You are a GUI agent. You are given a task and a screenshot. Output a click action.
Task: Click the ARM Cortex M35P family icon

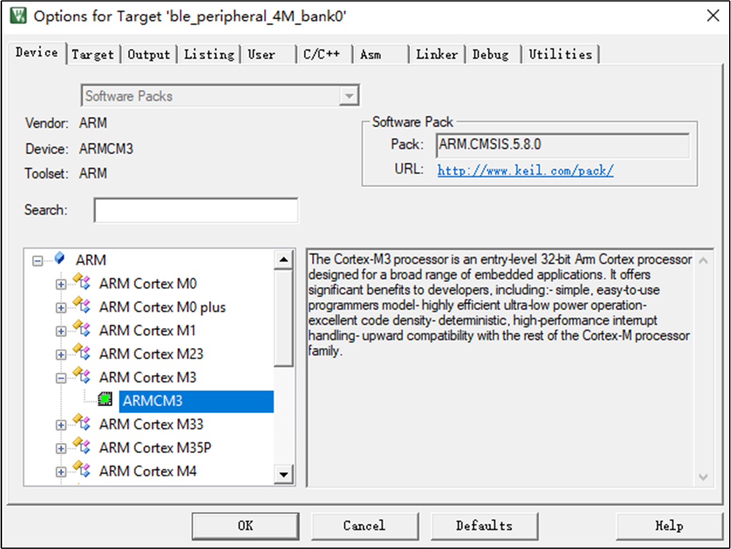[81, 447]
